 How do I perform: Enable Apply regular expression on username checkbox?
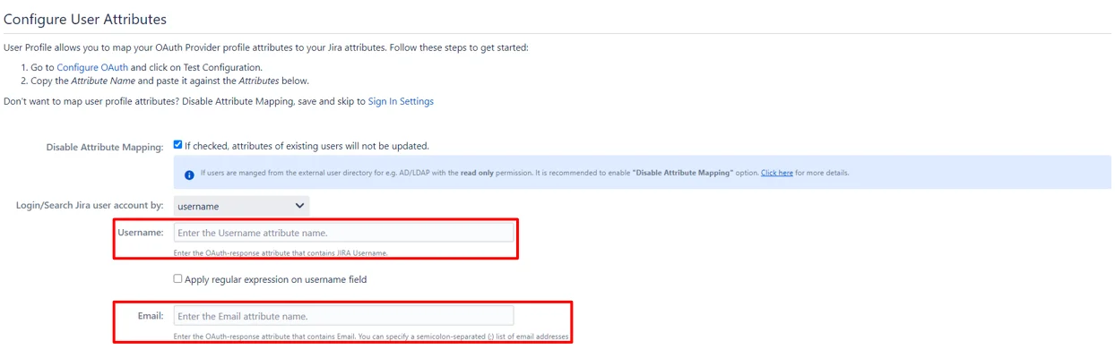point(177,278)
